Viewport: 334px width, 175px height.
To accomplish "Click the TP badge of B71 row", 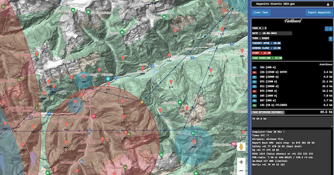I will click(254, 81).
